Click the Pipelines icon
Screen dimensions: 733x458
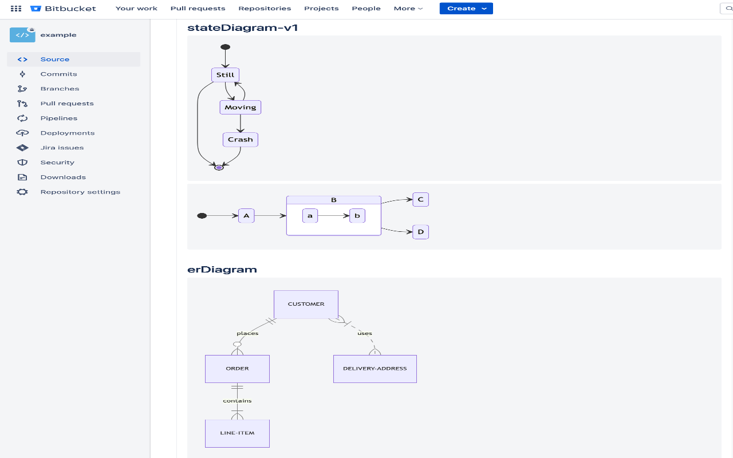22,118
